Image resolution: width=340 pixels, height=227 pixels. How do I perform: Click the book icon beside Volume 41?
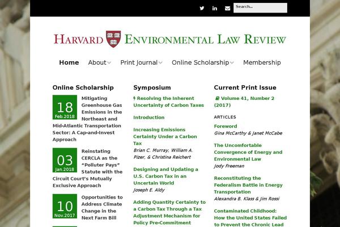click(217, 98)
